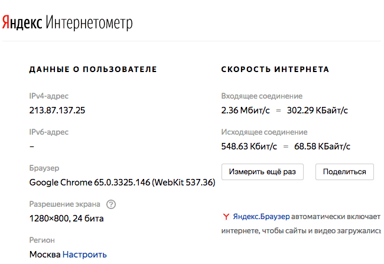Click the Поделиться button
Screen dimensions: 384x264
click(344, 172)
